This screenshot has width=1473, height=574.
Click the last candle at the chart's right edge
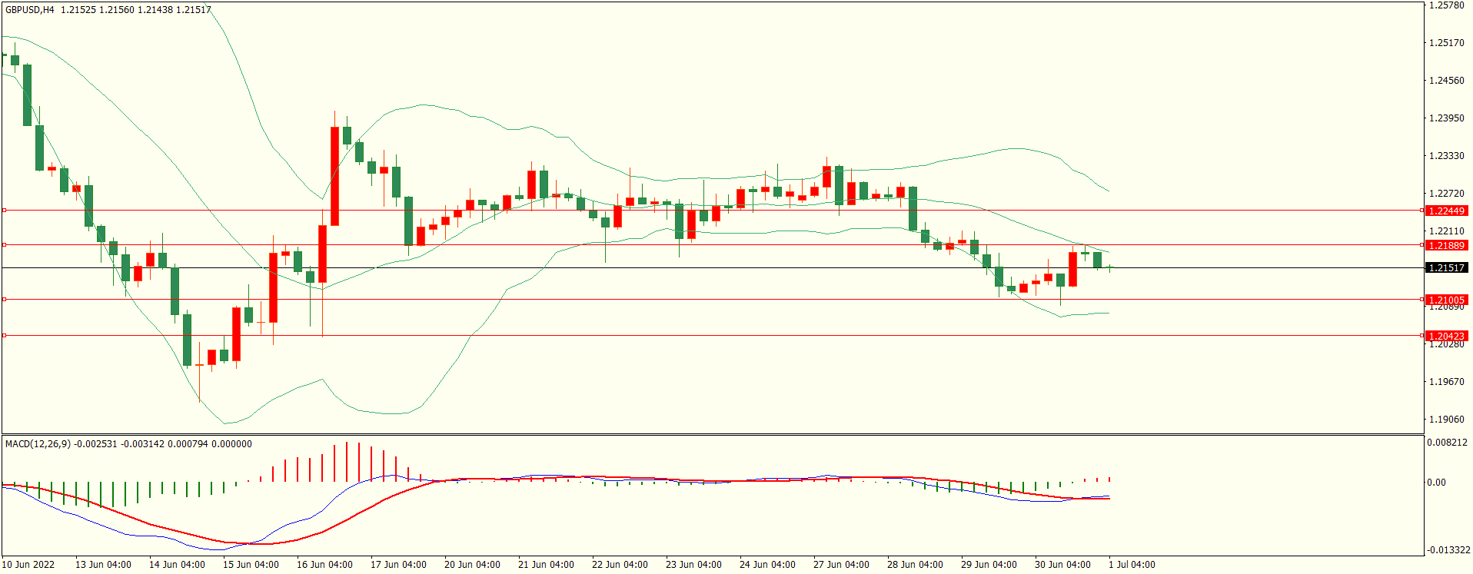[x=1109, y=267]
